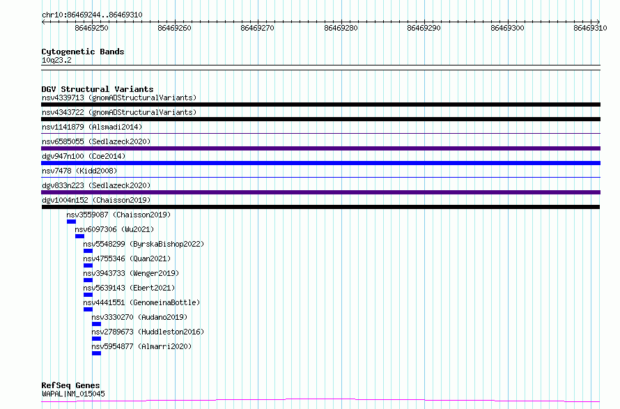Viewport: 620px width, 409px height.
Task: Click the blue bar under nsv3943733
Action: (x=88, y=280)
